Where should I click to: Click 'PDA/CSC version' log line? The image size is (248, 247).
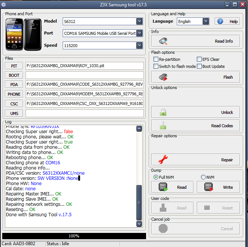[x=45, y=173]
